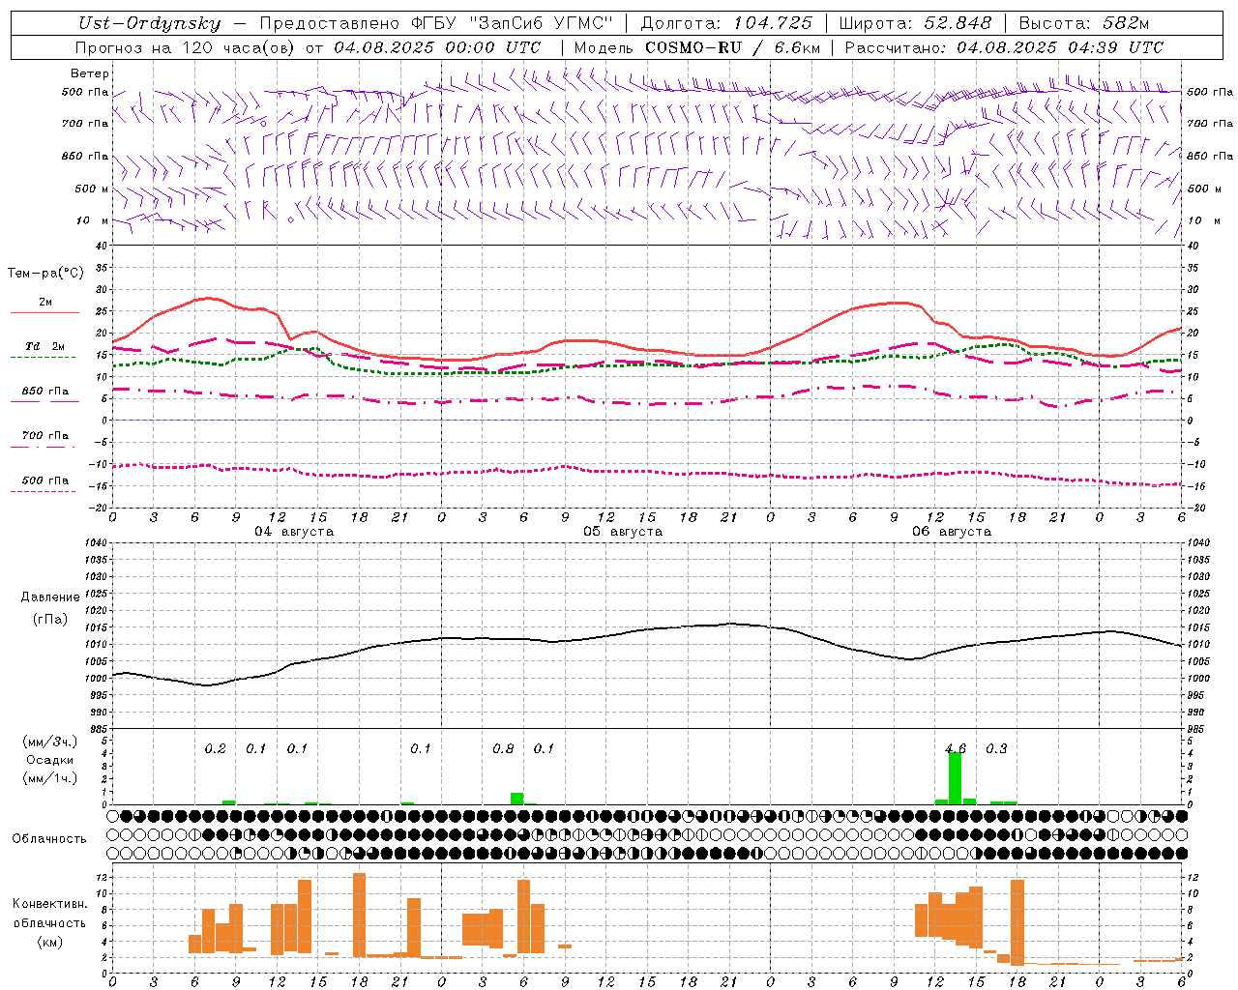
Task: Click the forecast start 04.08.2025 00:00 UTC
Action: point(437,47)
